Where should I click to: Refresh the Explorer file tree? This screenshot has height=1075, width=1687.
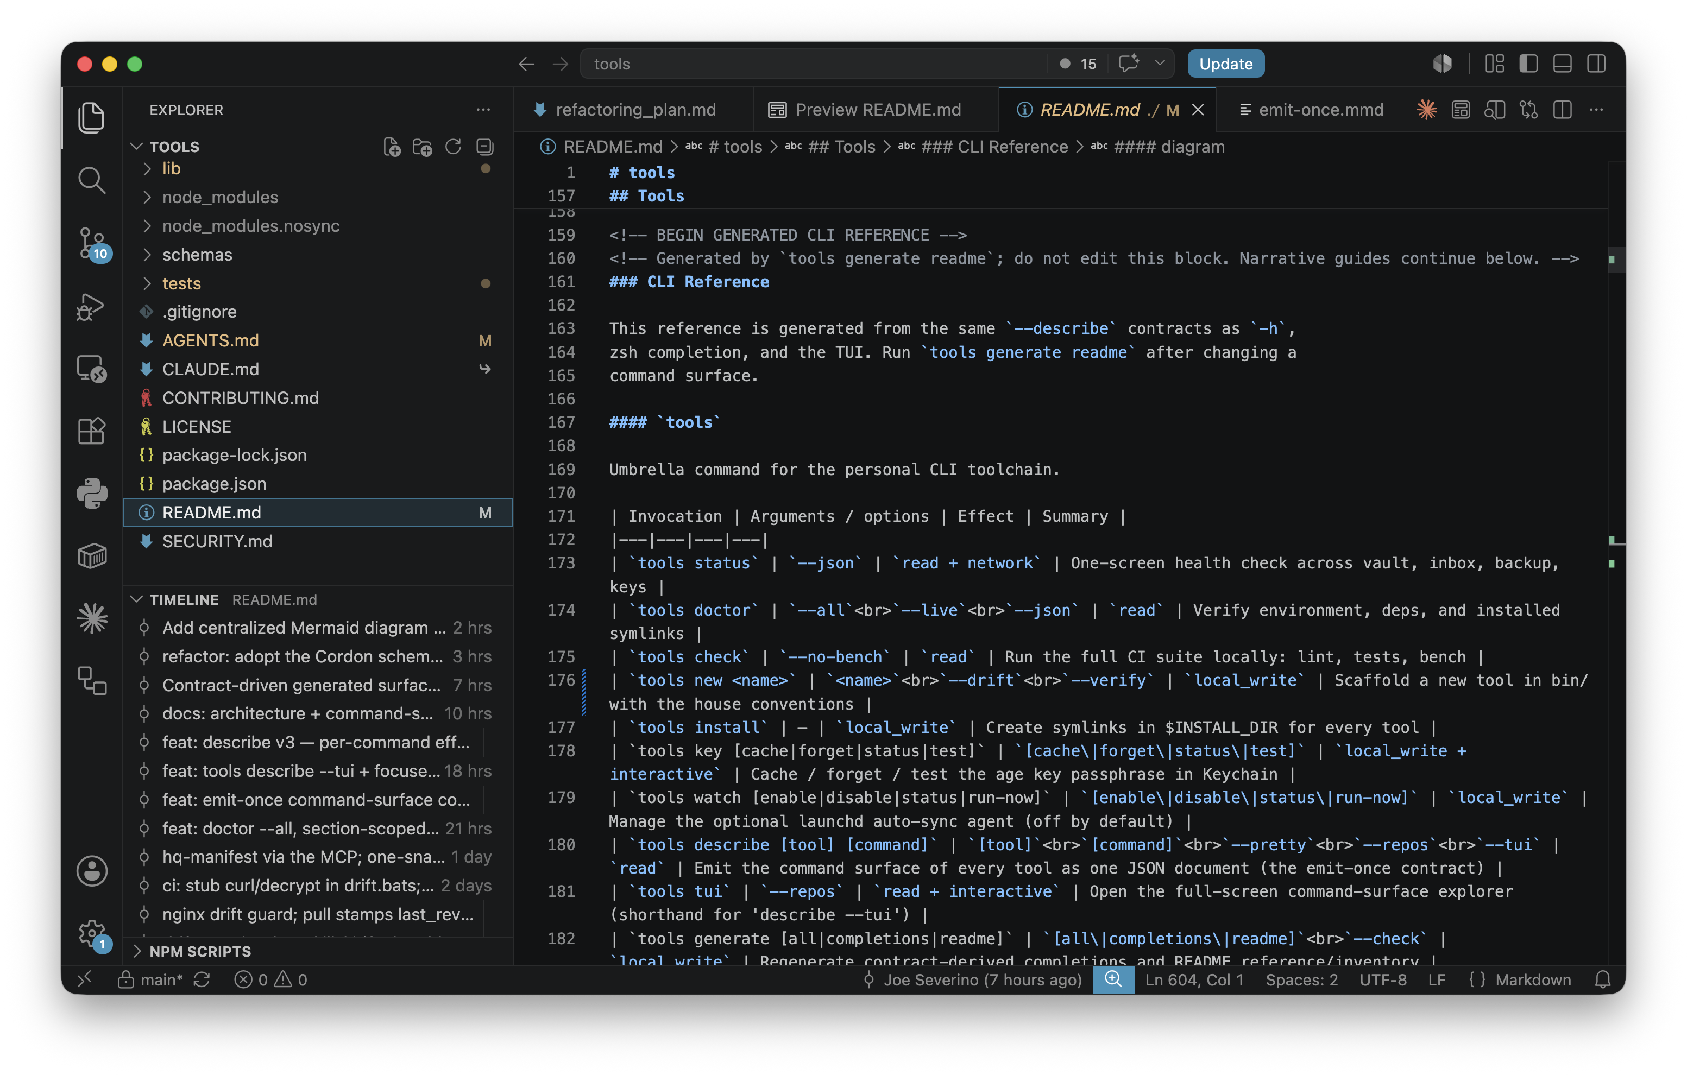[x=454, y=147]
